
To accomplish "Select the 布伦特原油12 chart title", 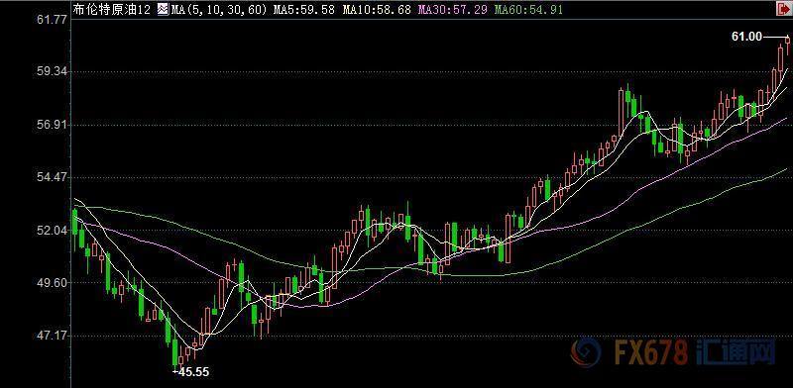I will pos(112,9).
